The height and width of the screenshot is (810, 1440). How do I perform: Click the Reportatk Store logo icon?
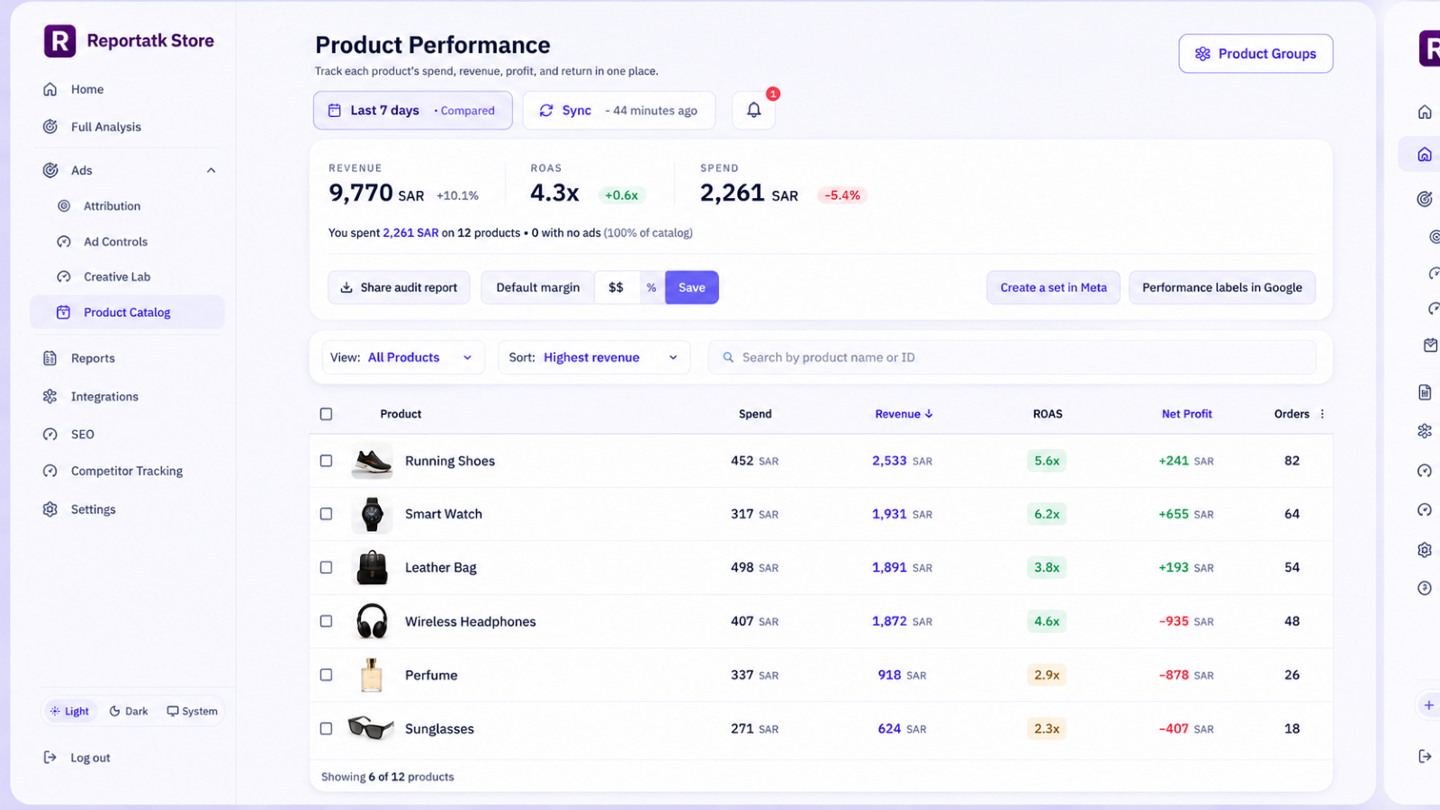pyautogui.click(x=59, y=40)
